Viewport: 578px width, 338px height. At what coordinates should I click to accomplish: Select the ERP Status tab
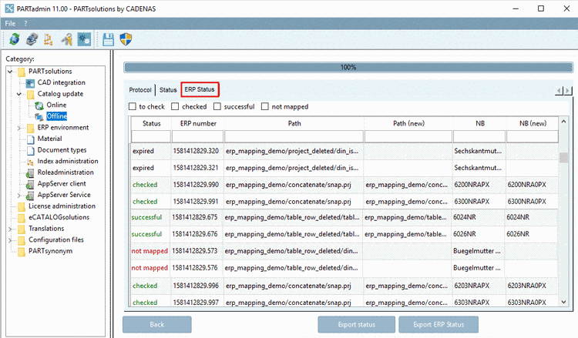(200, 89)
